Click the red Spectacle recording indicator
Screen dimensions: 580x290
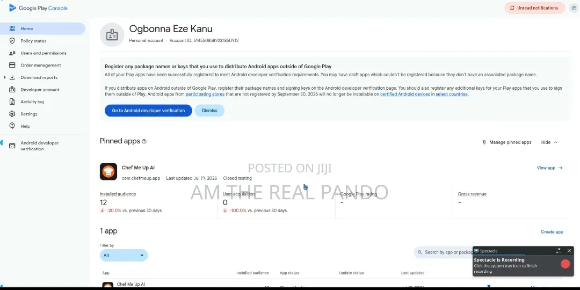(565, 264)
